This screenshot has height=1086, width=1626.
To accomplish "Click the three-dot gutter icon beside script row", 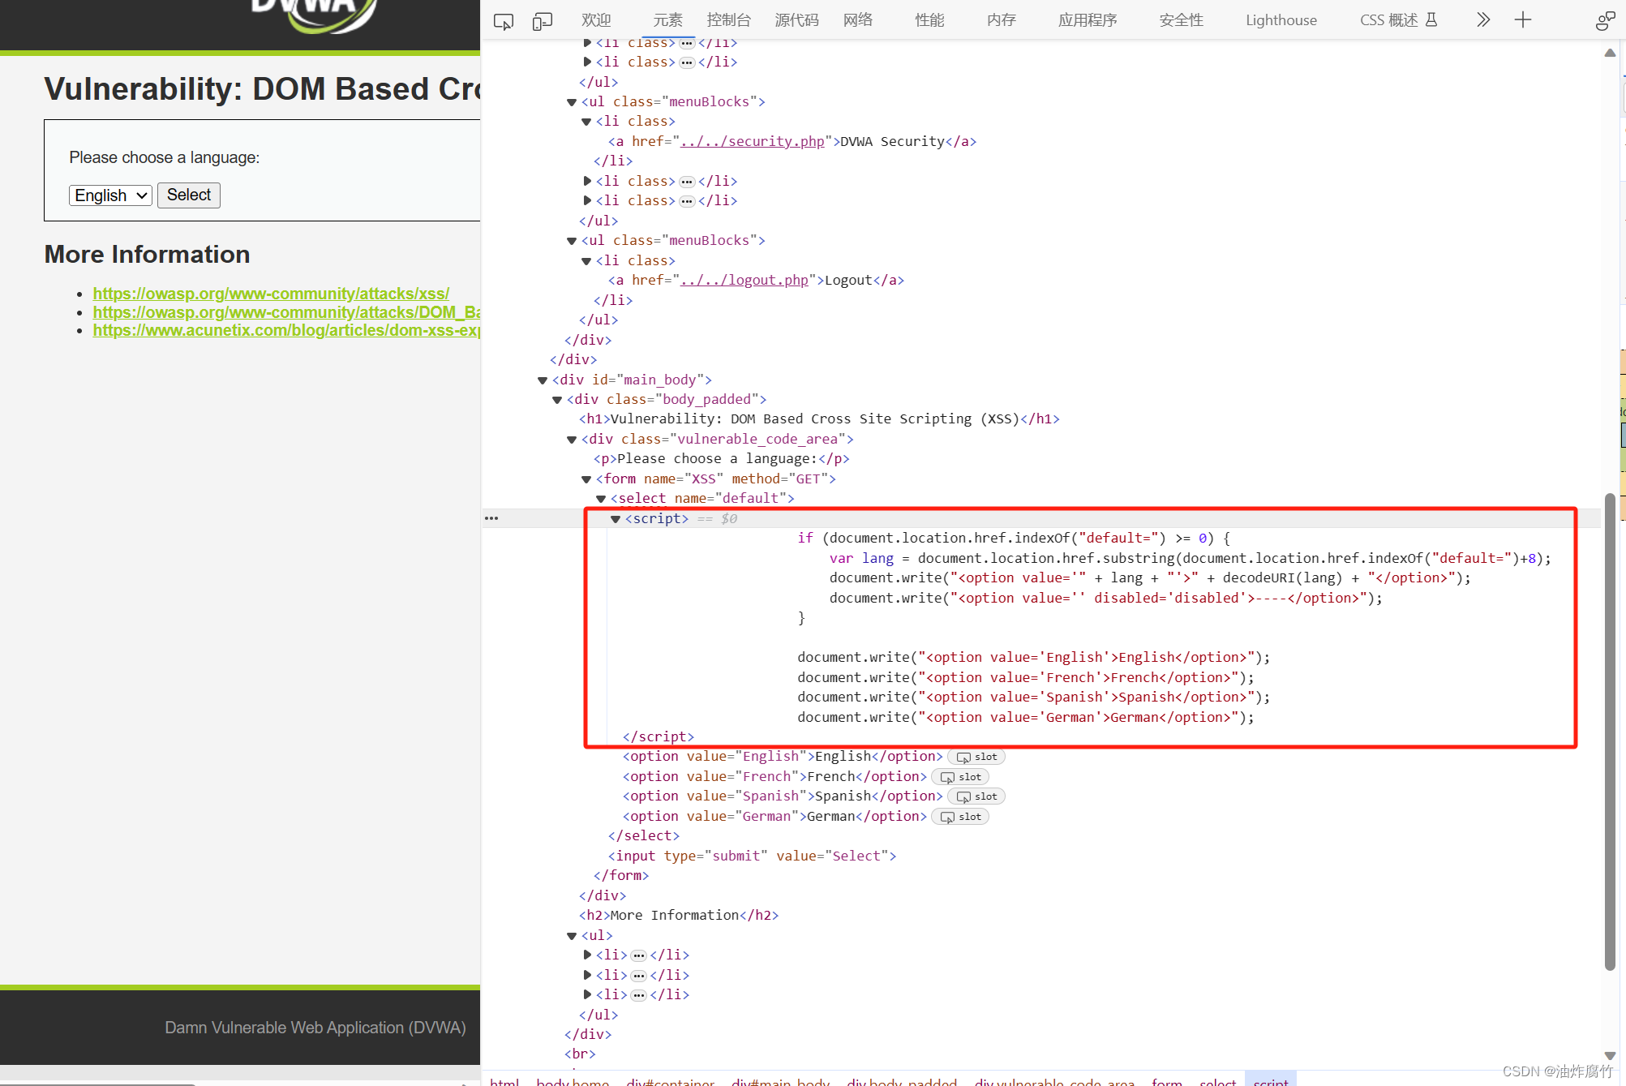I will [x=491, y=518].
